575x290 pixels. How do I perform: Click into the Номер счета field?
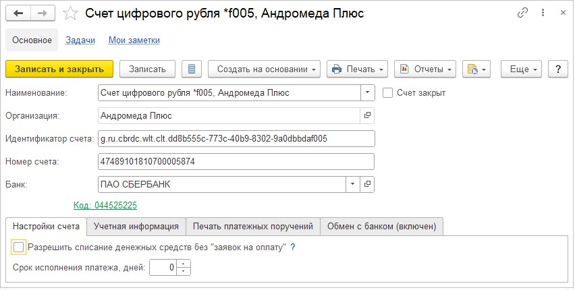click(x=236, y=162)
